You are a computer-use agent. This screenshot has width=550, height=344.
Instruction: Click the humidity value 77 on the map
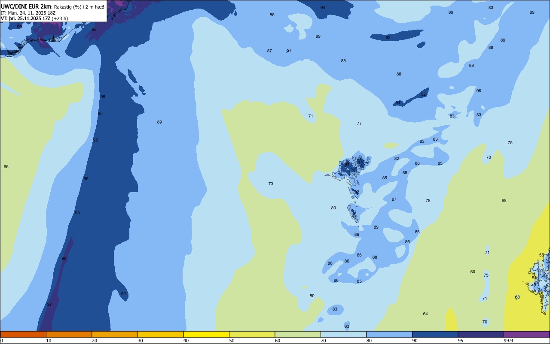click(x=359, y=123)
